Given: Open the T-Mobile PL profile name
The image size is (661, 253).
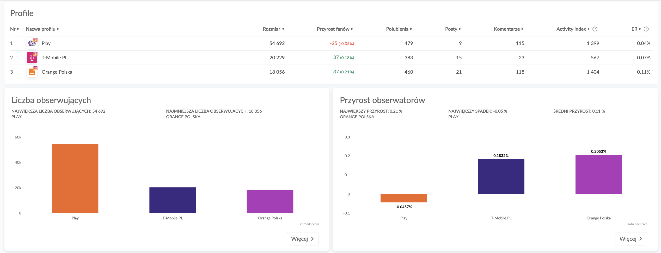Looking at the screenshot, I should tap(54, 58).
